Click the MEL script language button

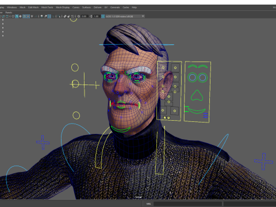click(148, 204)
